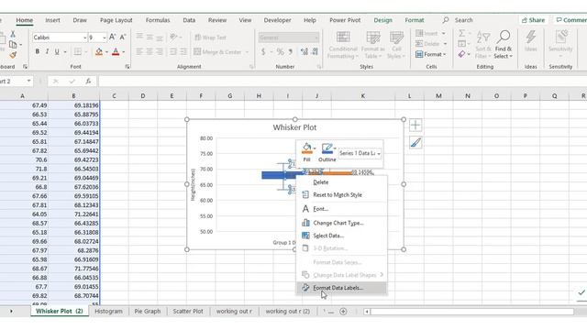Select cell containing 69.18196
Viewport: 587px width, 330px height.
73,105
